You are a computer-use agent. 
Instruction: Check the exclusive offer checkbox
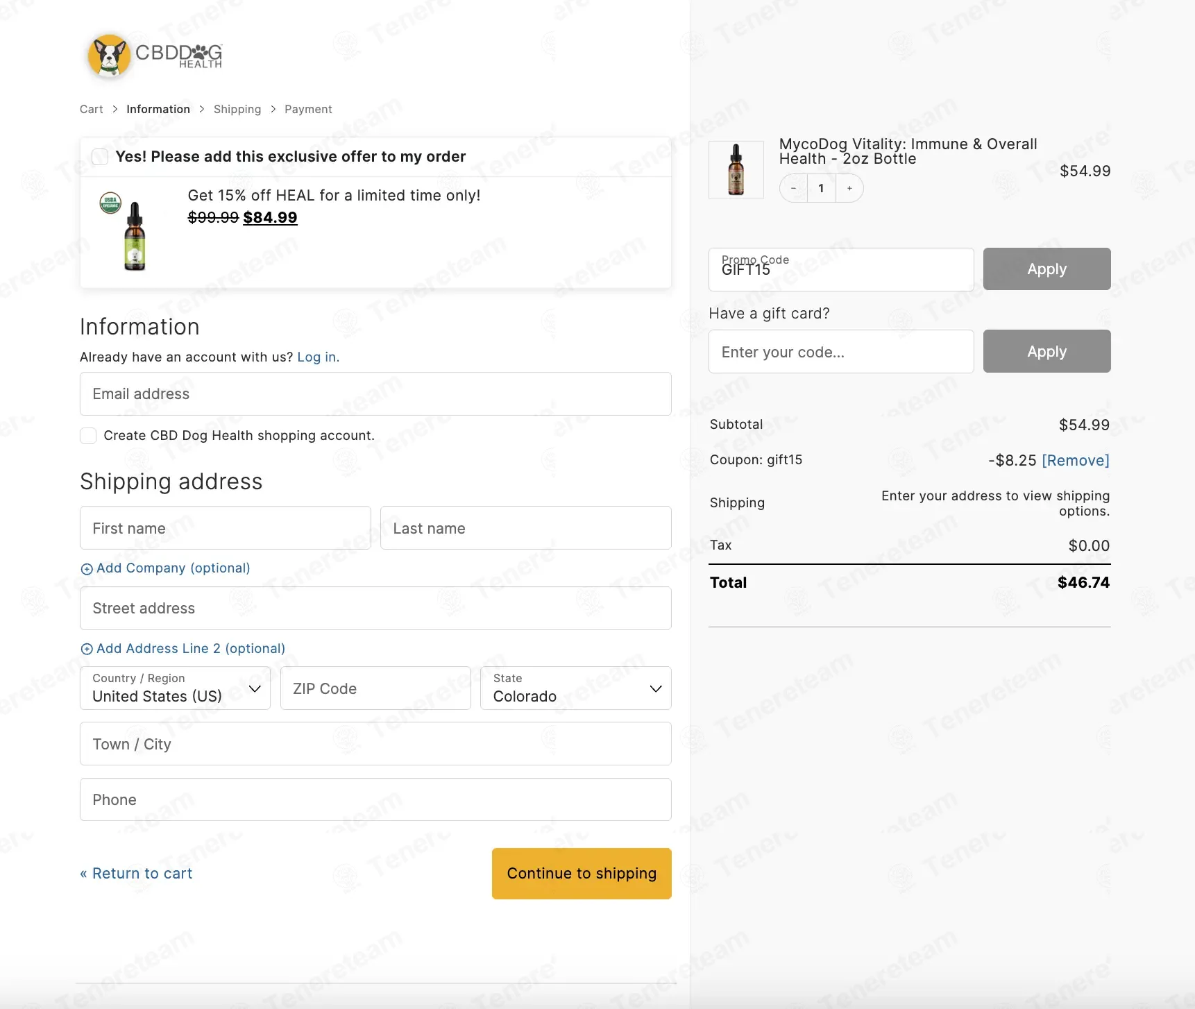[100, 157]
